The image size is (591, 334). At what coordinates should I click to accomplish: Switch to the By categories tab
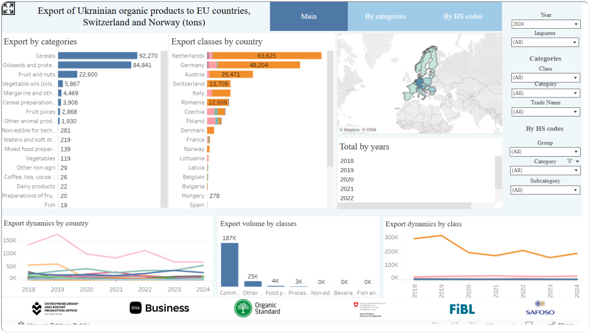coord(385,17)
